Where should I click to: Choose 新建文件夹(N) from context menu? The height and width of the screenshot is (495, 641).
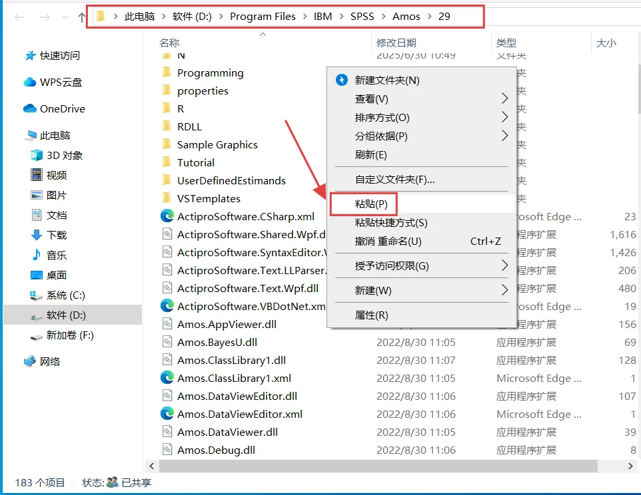point(422,80)
